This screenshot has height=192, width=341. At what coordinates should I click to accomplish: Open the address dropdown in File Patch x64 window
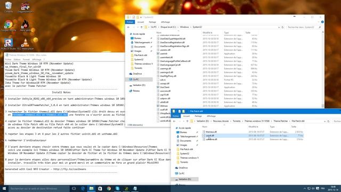[324, 121]
